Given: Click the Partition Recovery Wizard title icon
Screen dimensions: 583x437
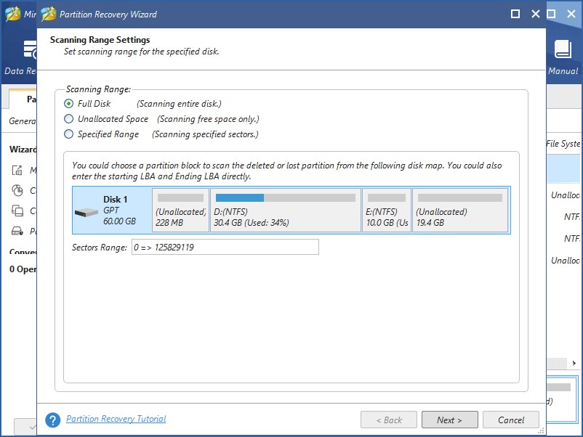Looking at the screenshot, I should (48, 14).
